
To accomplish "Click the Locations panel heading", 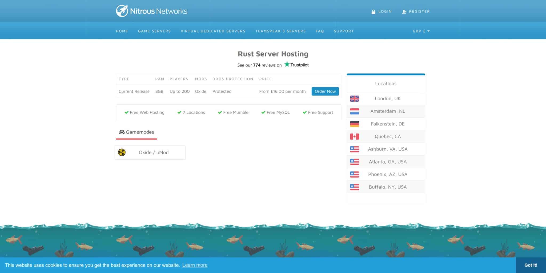I will [386, 84].
